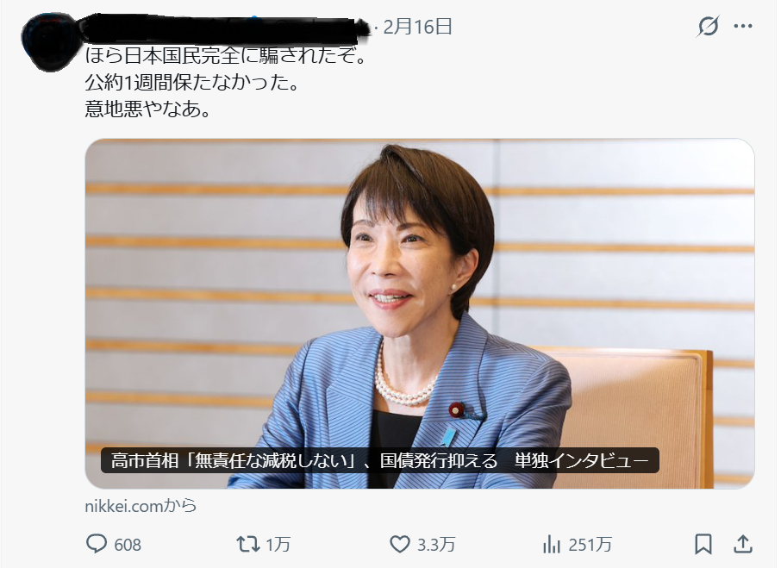The width and height of the screenshot is (781, 568).
Task: Click the 251万 view count
Action: [x=590, y=545]
